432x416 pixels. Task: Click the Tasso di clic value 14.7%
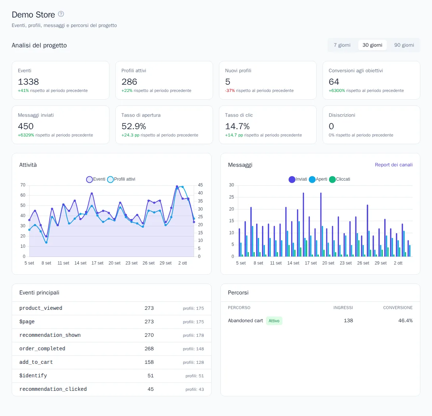(237, 126)
